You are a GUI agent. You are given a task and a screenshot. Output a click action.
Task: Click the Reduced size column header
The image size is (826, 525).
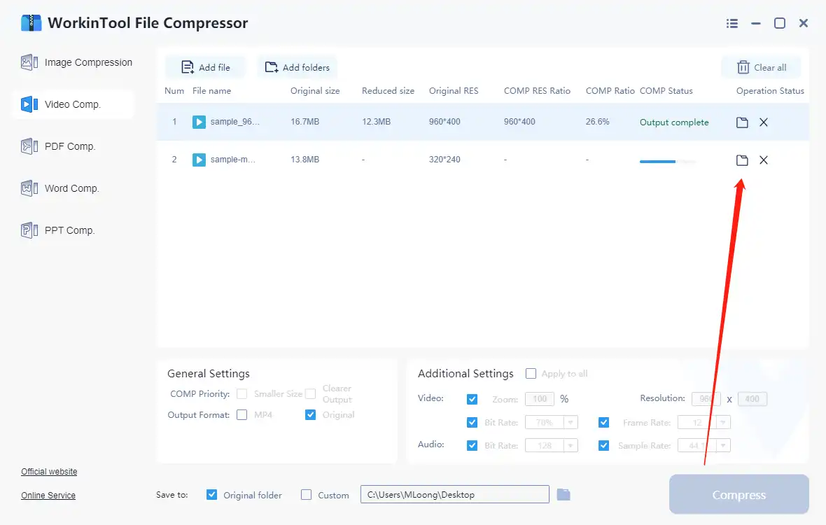(388, 90)
